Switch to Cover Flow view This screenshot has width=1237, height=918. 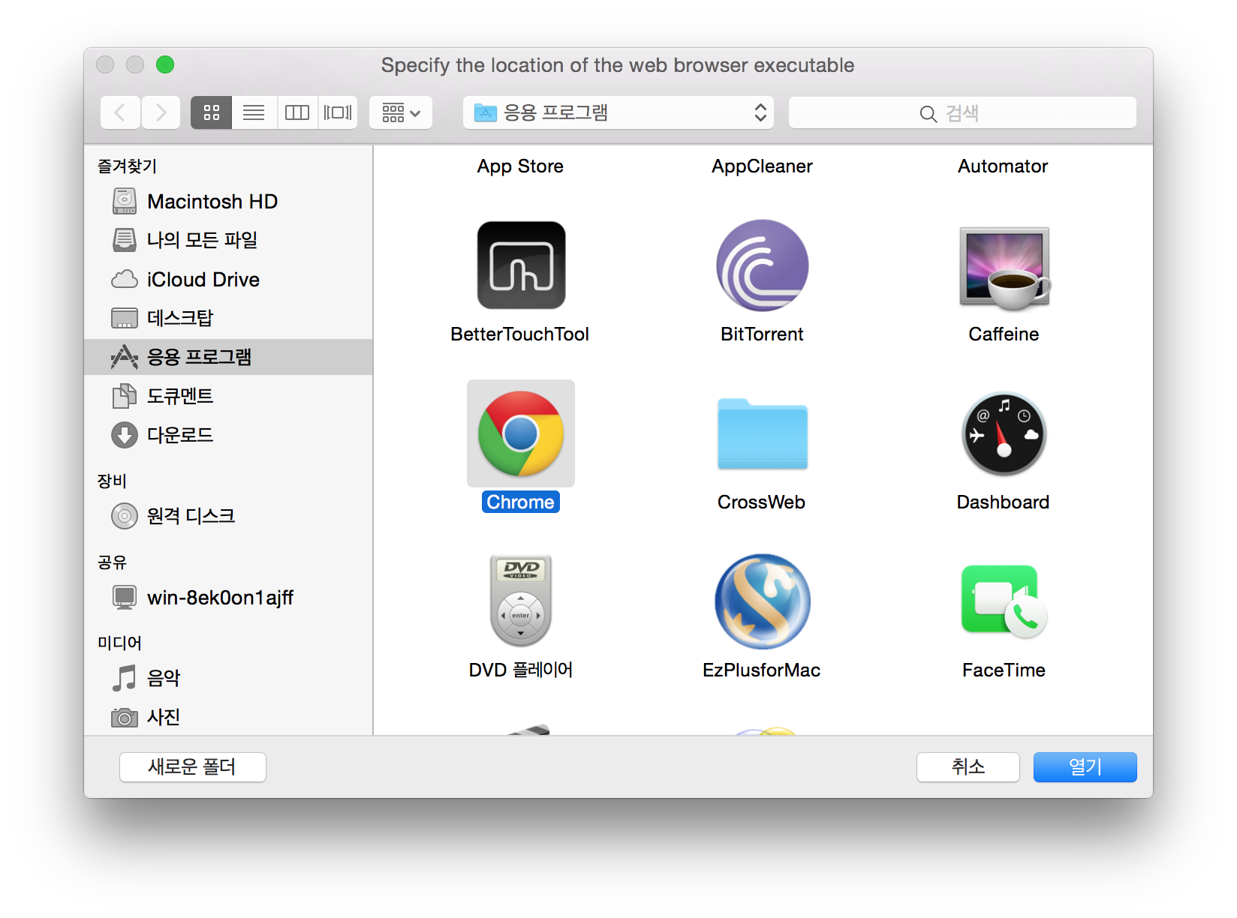(338, 112)
